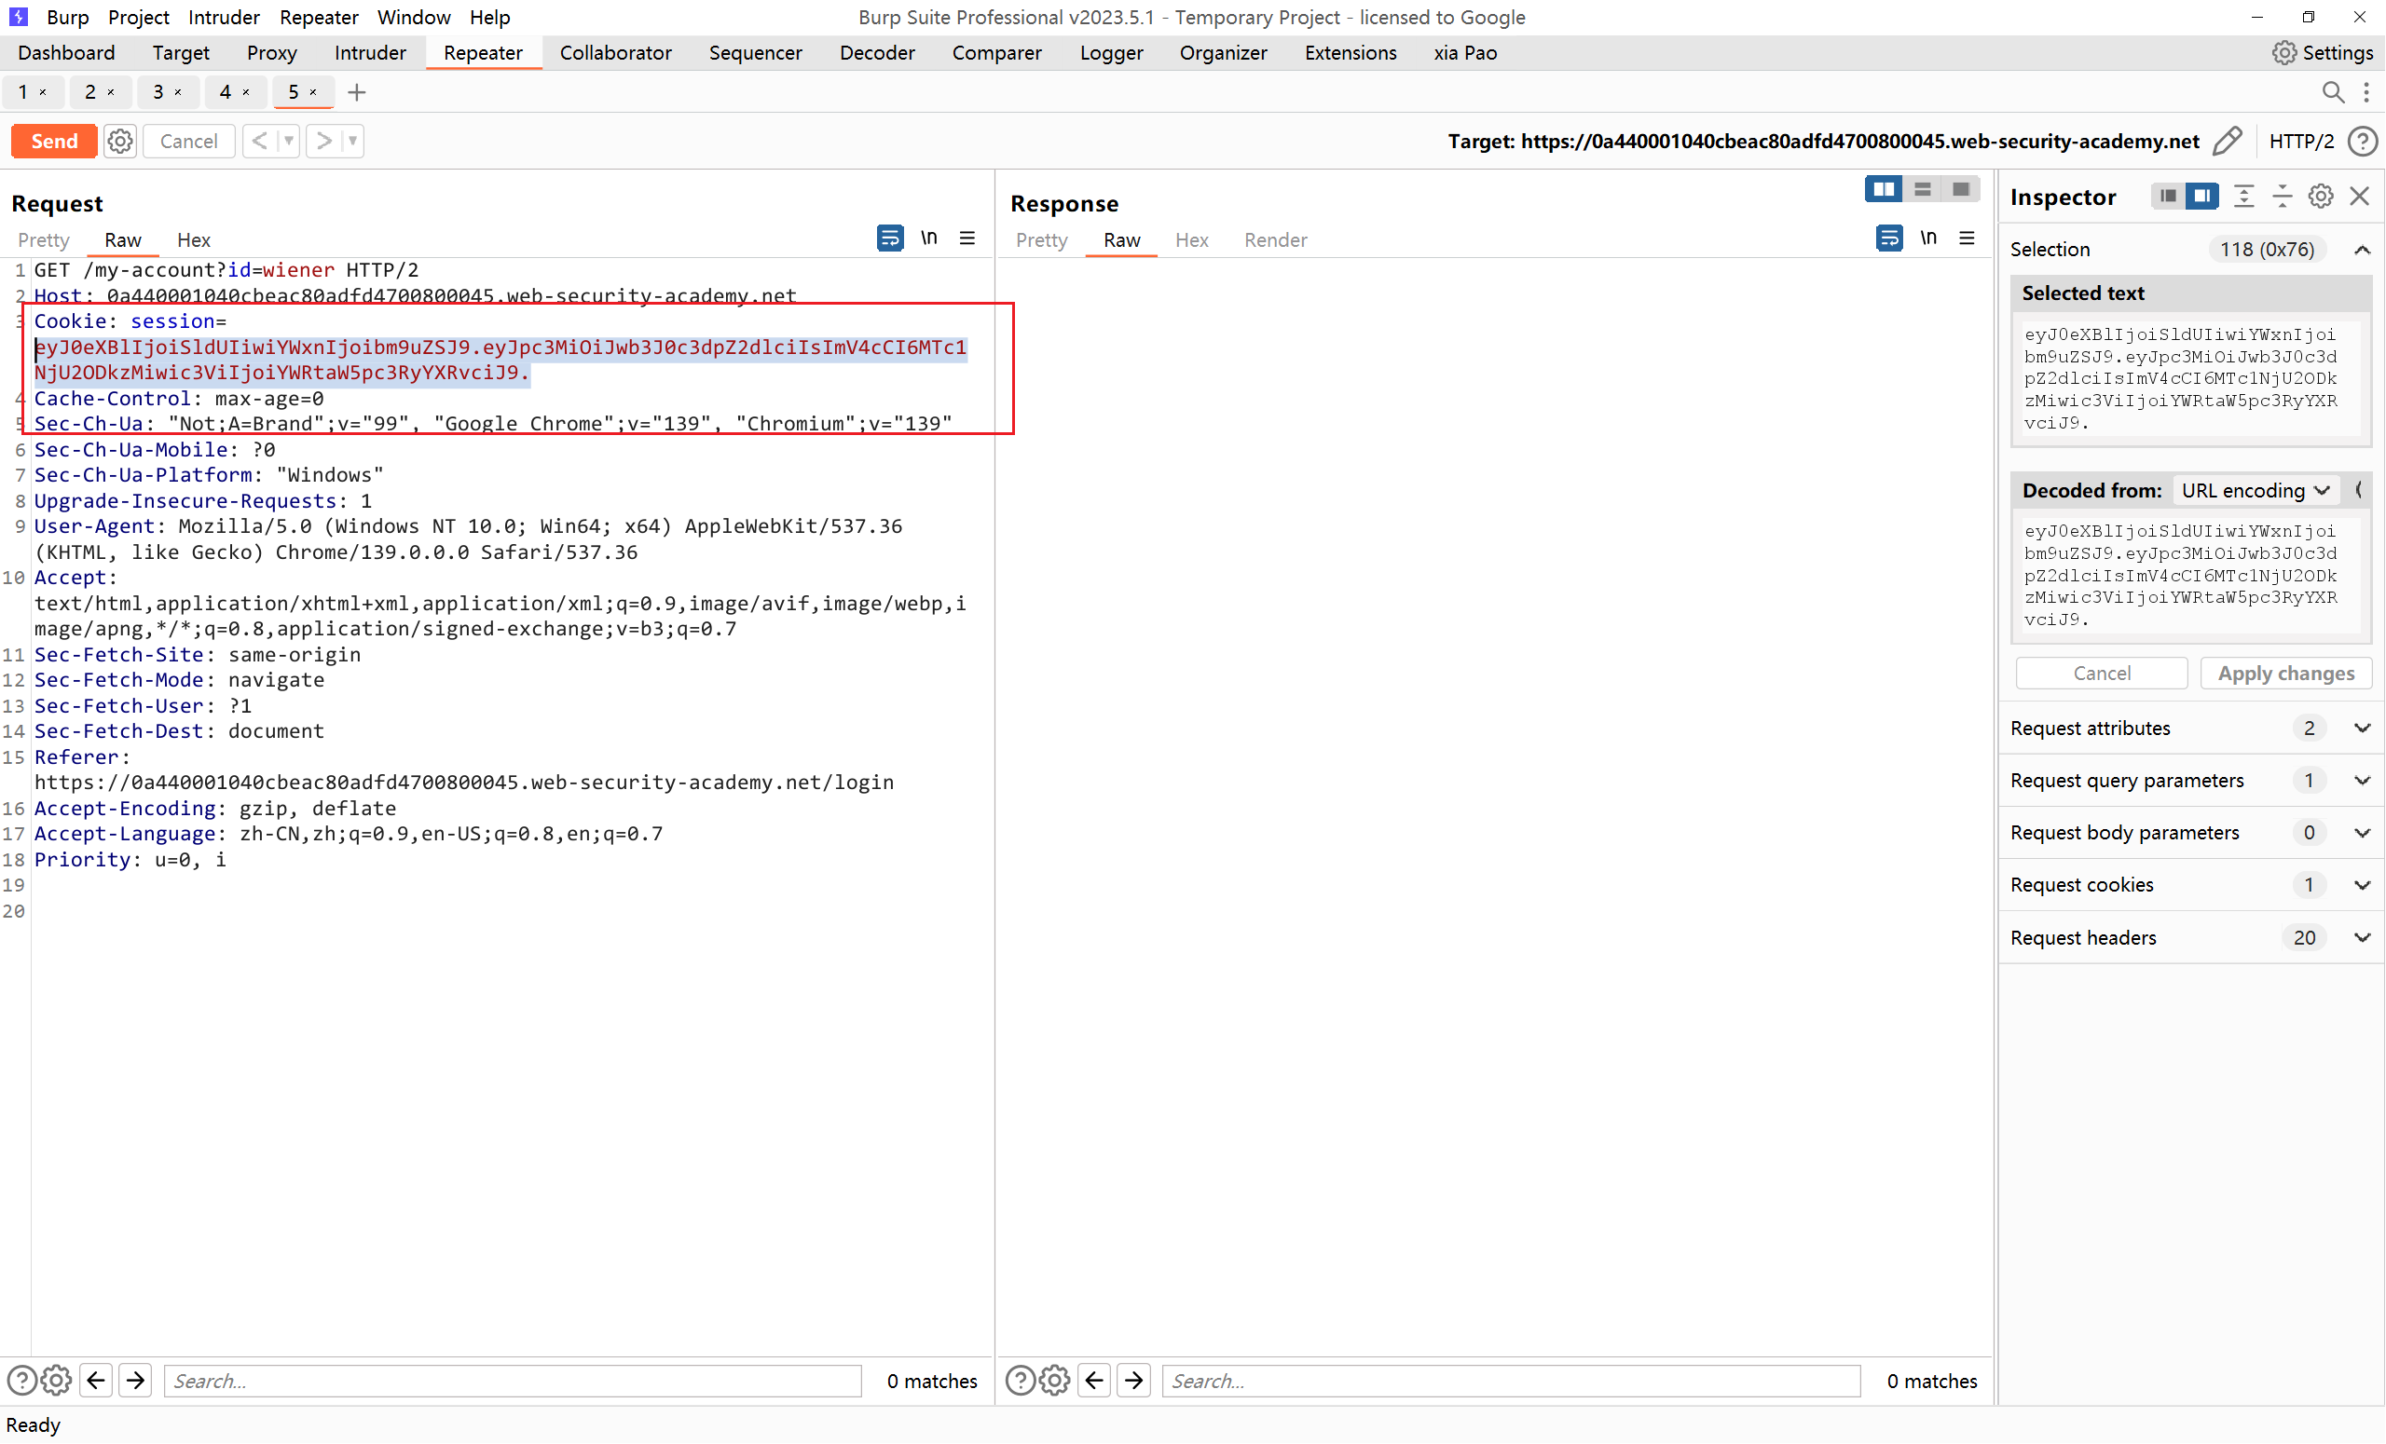This screenshot has width=2386, height=1444.
Task: Click the edit target pencil icon
Action: pyautogui.click(x=2228, y=142)
